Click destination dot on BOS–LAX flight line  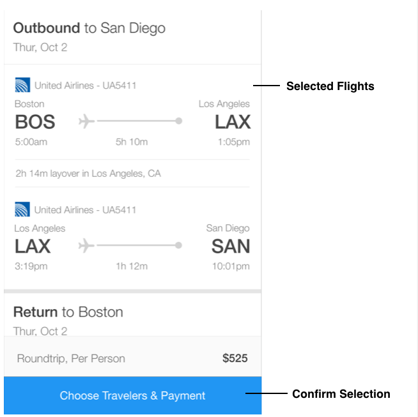pos(179,121)
